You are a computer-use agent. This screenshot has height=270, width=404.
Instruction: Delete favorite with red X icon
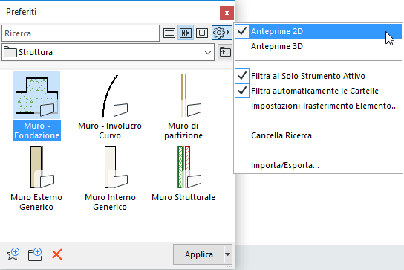click(x=57, y=254)
